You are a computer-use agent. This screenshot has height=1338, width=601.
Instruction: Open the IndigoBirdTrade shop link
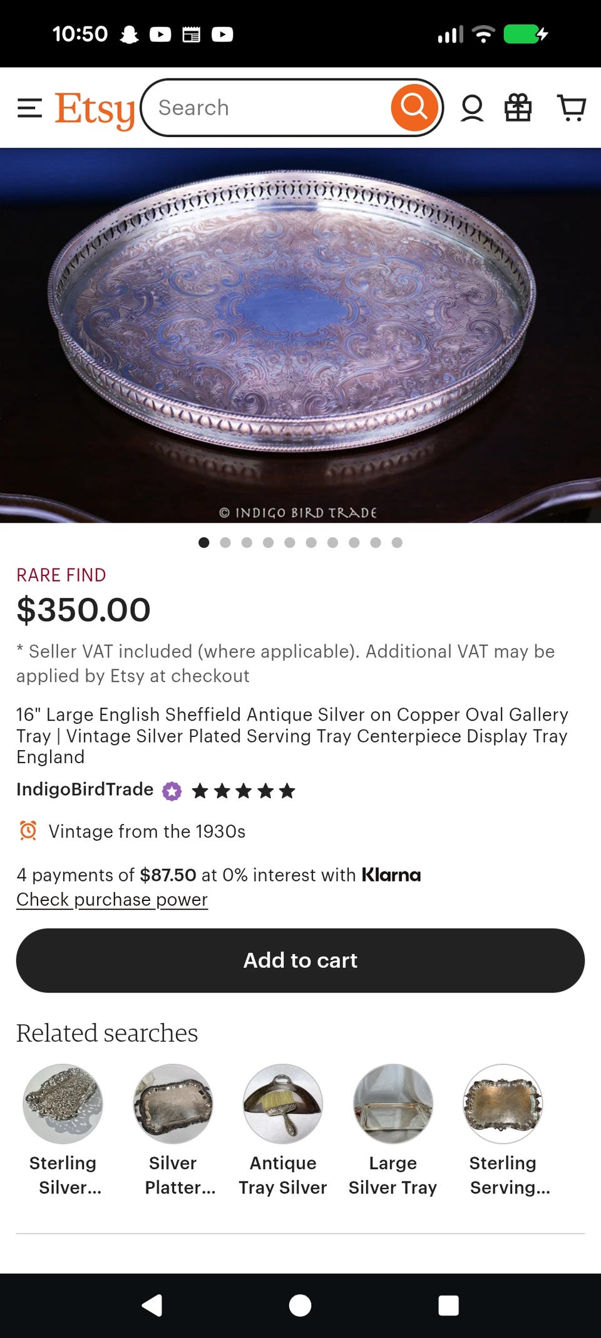tap(85, 789)
